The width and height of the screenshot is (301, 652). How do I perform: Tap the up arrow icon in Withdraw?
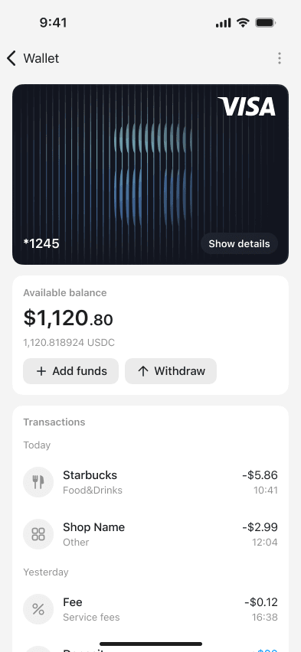pyautogui.click(x=142, y=371)
